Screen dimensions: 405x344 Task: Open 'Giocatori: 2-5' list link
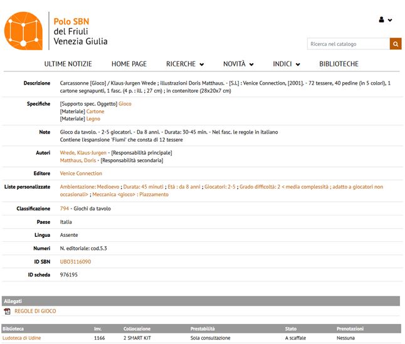pos(220,187)
